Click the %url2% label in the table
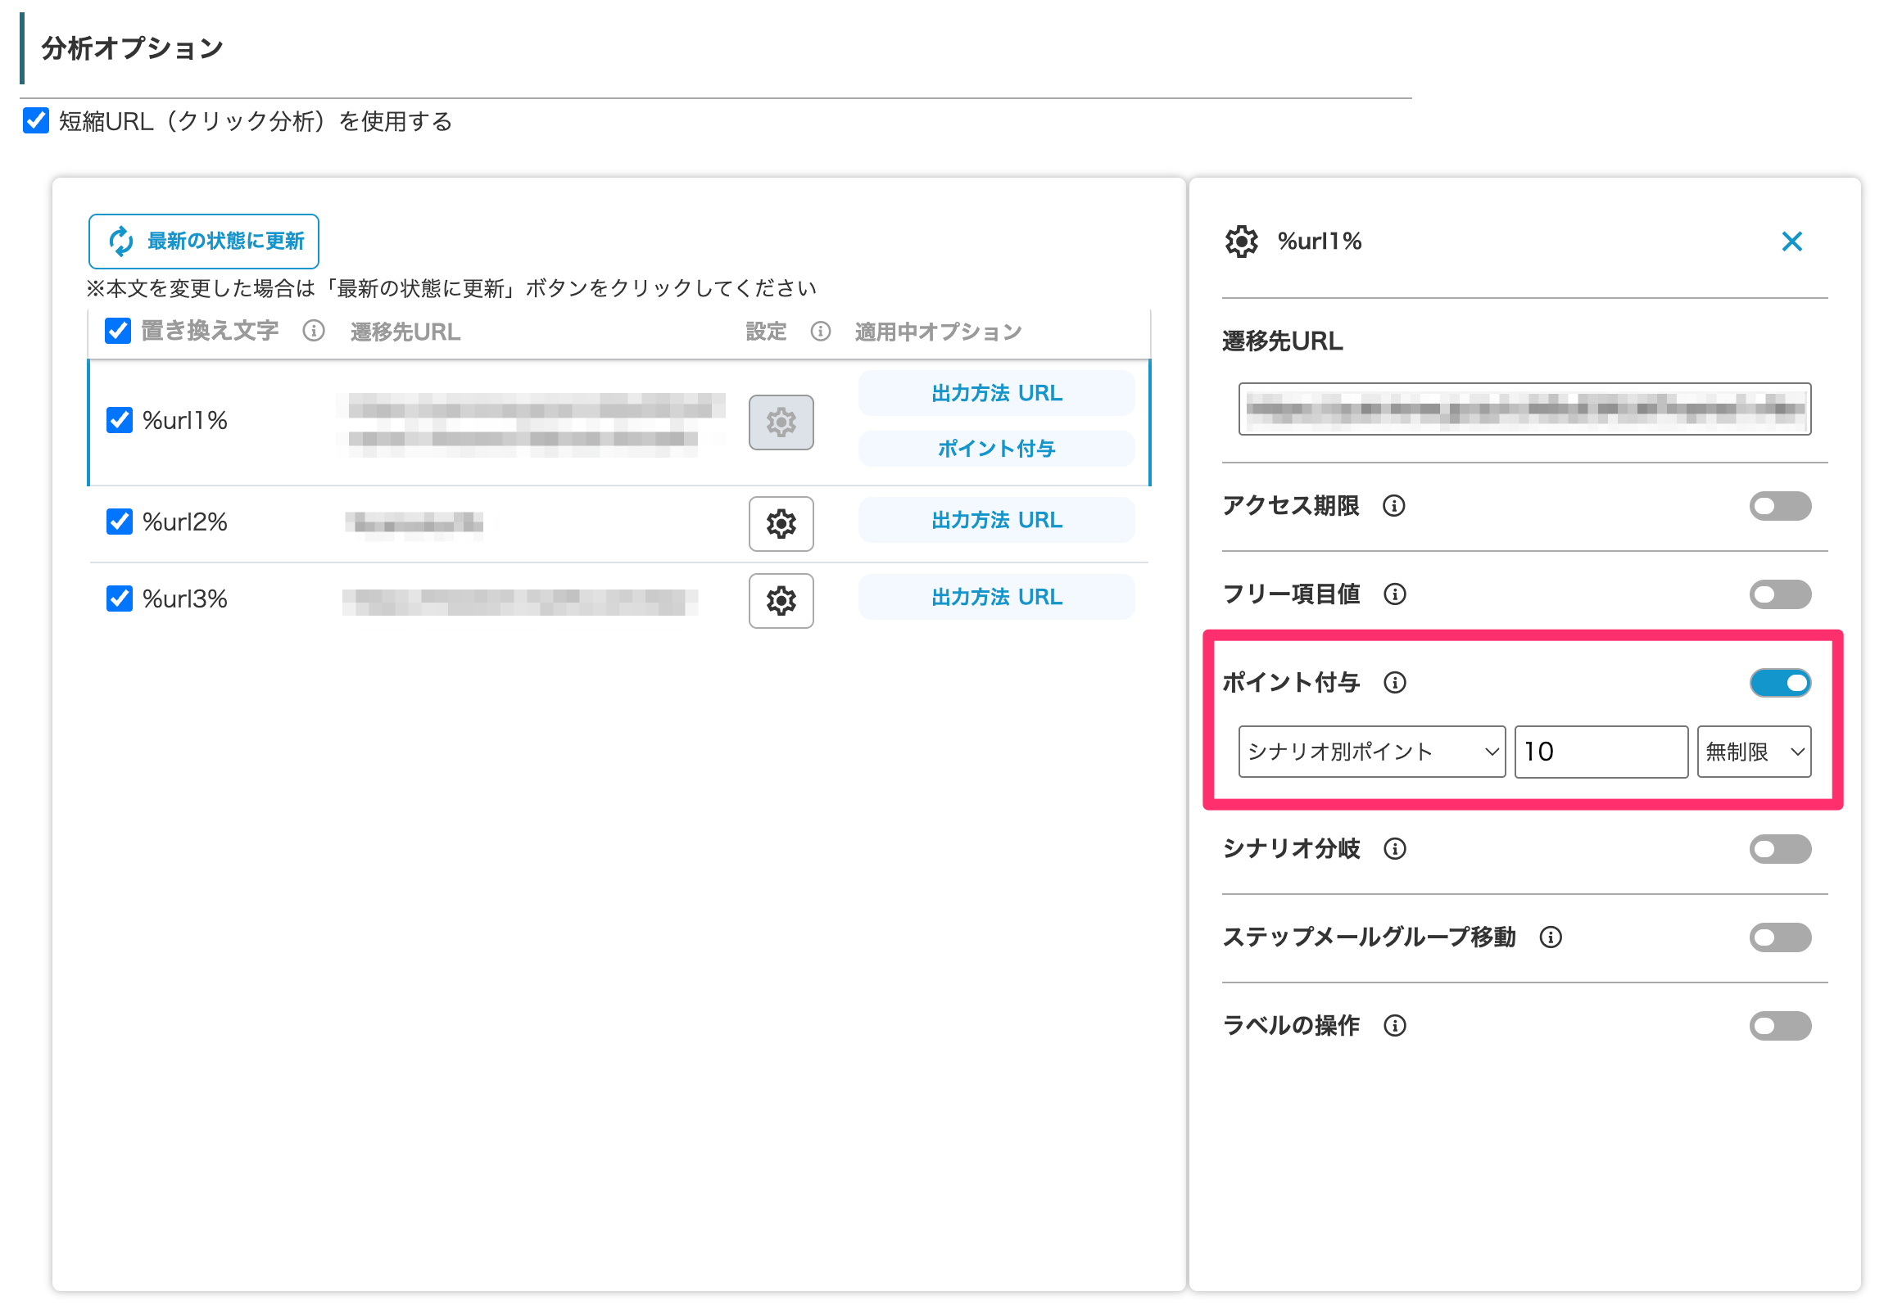1884x1310 pixels. pos(184,522)
